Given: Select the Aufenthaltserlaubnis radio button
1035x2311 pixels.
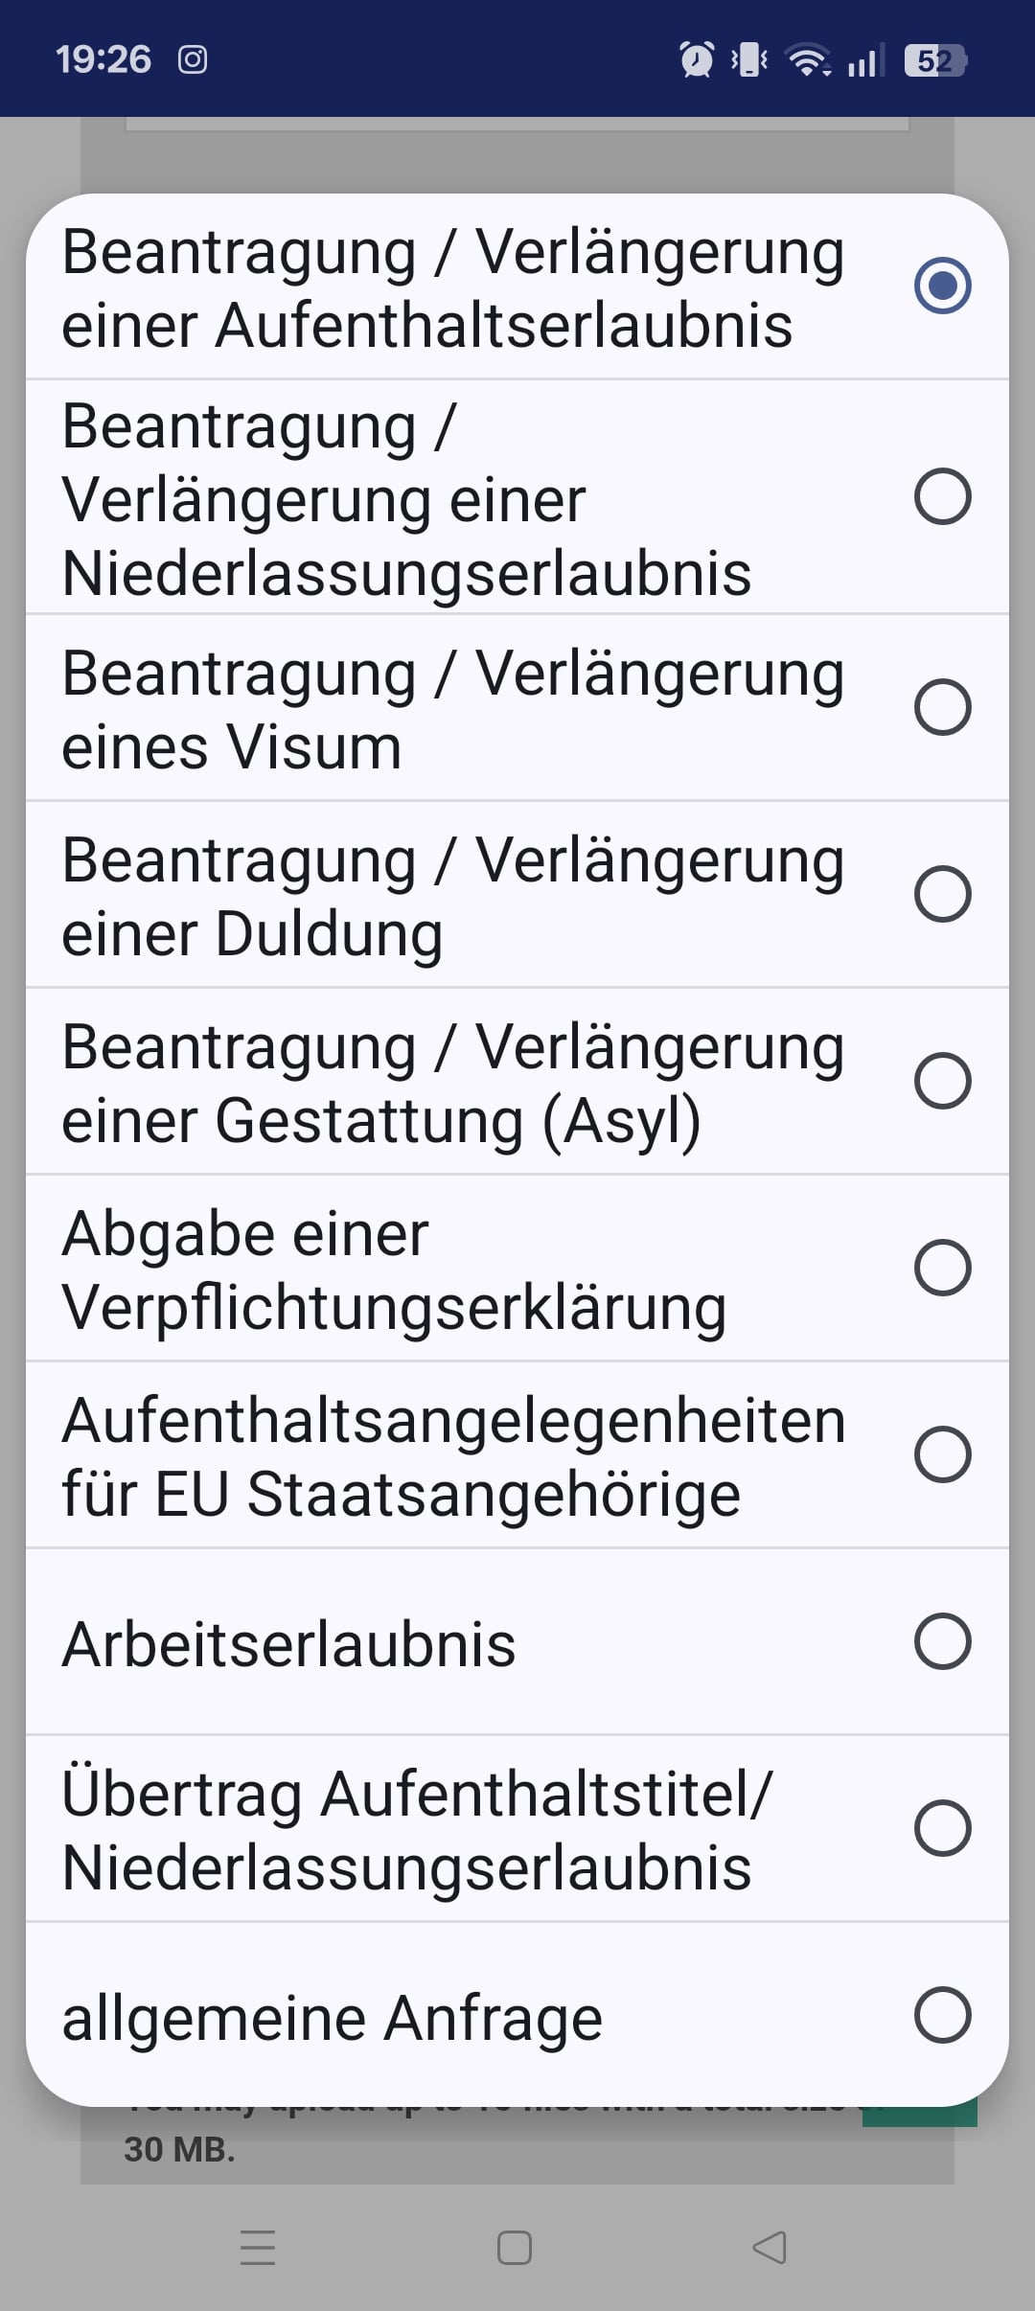Looking at the screenshot, I should click(x=942, y=286).
